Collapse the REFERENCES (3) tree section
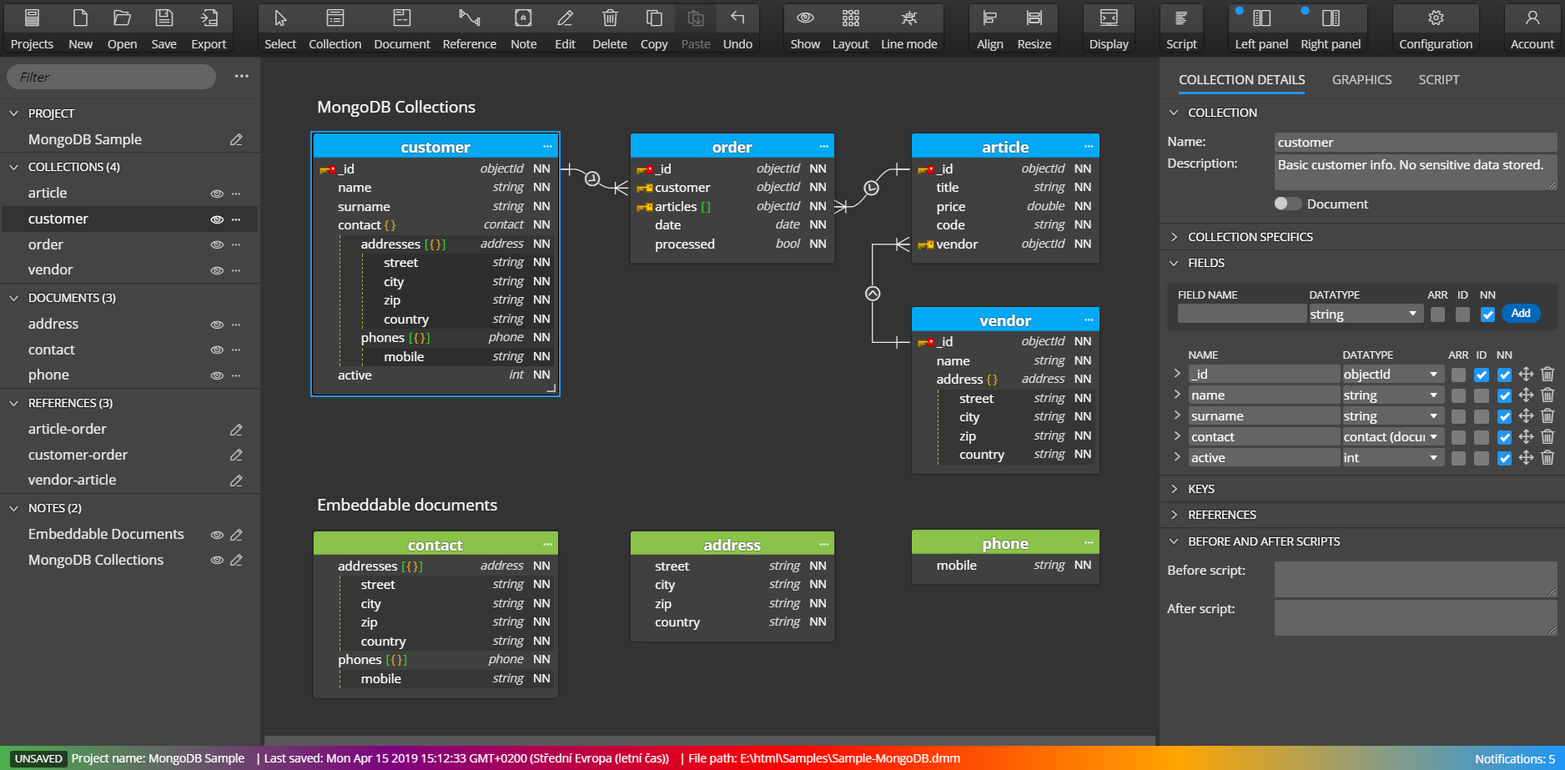 tap(13, 403)
